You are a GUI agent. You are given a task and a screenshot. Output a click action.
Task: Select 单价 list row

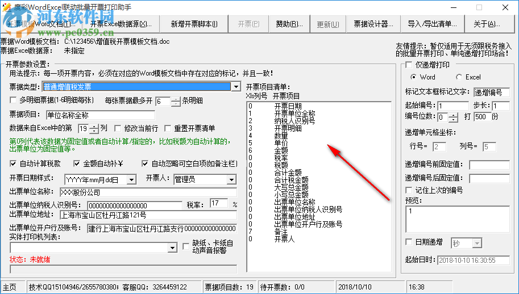tap(281, 143)
